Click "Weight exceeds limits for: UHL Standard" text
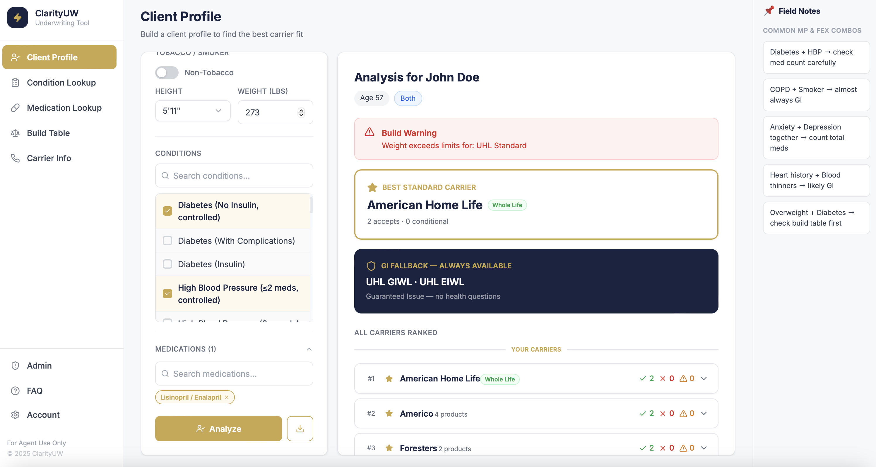 coord(454,145)
